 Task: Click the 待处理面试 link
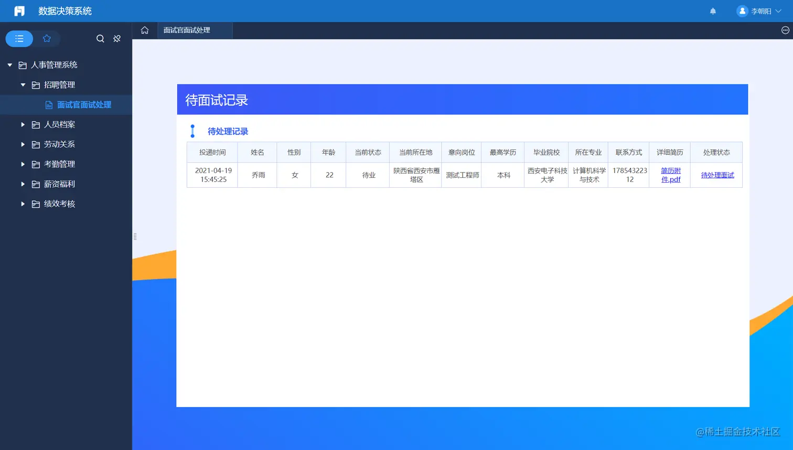coord(716,175)
